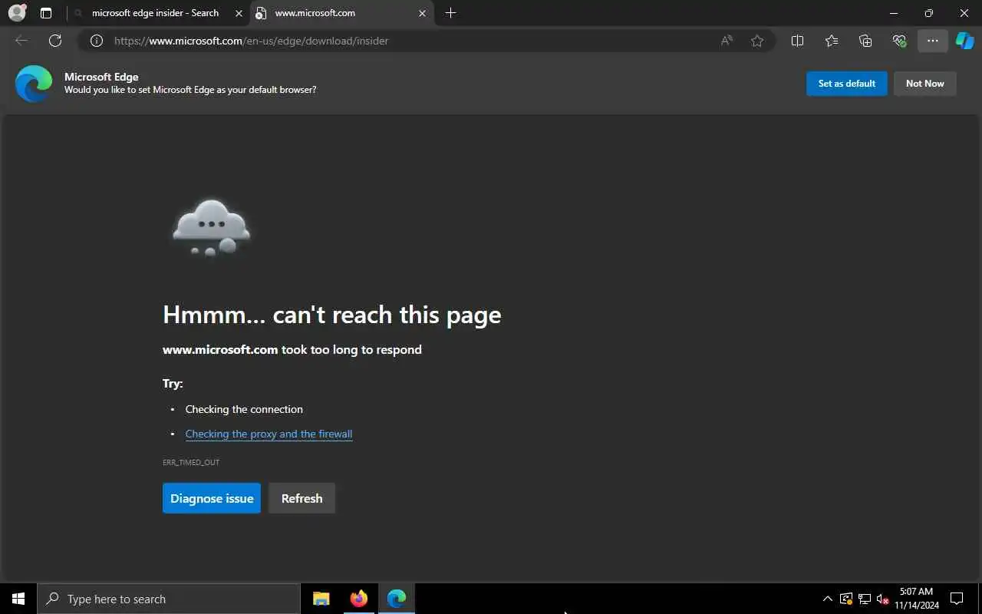Open File Explorer from taskbar
The height and width of the screenshot is (614, 982).
321,599
